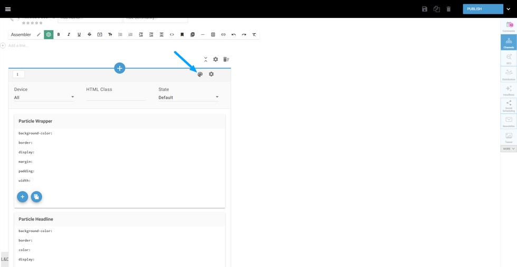This screenshot has height=267, width=517.
Task: Open the State dropdown
Action: pos(188,98)
